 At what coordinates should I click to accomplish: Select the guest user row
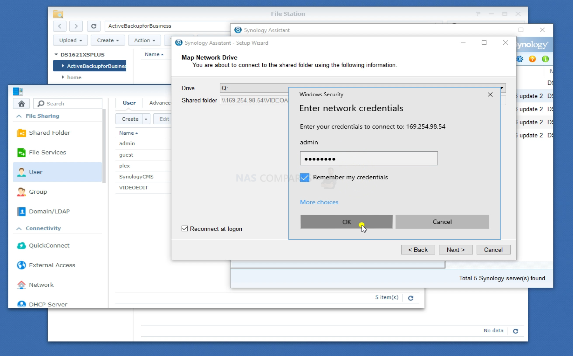(143, 155)
